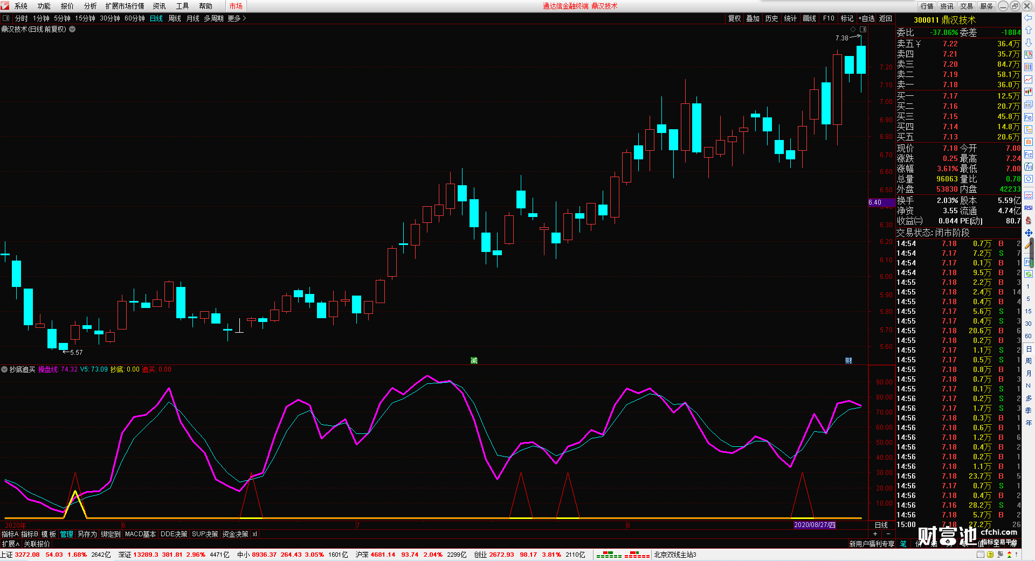Select 年 yearly period in right sidebar
This screenshot has height=561, width=1035.
1029,423
